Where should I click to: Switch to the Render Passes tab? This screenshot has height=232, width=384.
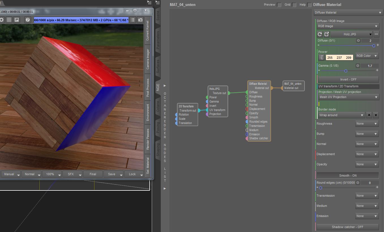pyautogui.click(x=148, y=139)
